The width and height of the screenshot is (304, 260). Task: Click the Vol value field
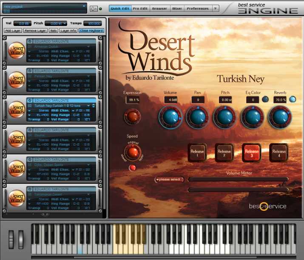(23, 23)
